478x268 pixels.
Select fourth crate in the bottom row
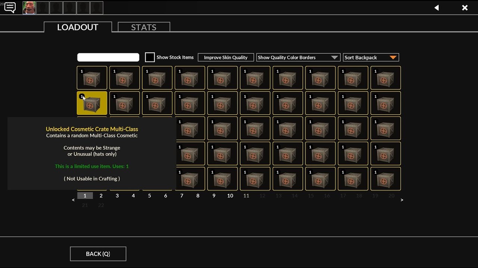pos(190,179)
